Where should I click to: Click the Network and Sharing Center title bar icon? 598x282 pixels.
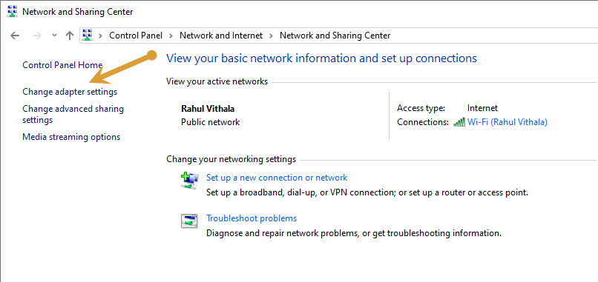pos(12,12)
